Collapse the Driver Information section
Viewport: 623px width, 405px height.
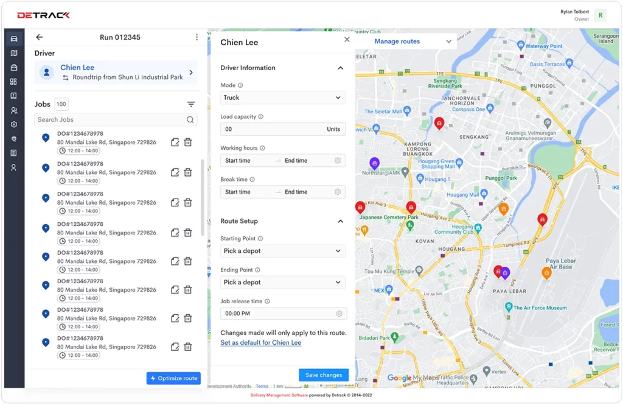pos(340,68)
